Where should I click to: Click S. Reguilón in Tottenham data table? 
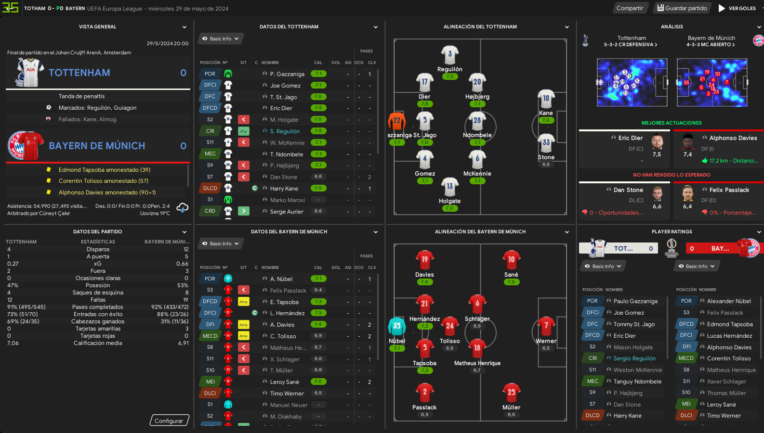pos(285,131)
